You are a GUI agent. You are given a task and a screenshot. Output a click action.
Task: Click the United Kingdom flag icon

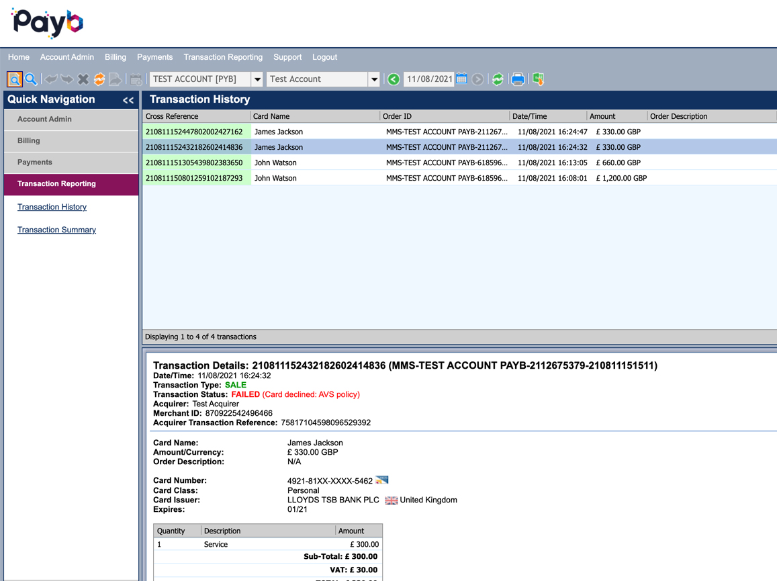coord(391,500)
